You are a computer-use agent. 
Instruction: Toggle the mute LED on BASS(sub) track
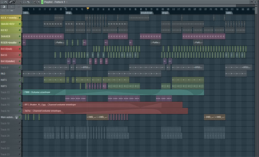pyautogui.click(x=20, y=49)
